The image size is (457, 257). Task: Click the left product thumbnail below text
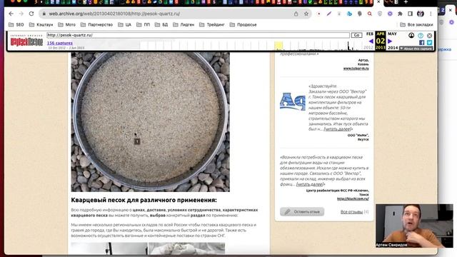[x=109, y=248]
